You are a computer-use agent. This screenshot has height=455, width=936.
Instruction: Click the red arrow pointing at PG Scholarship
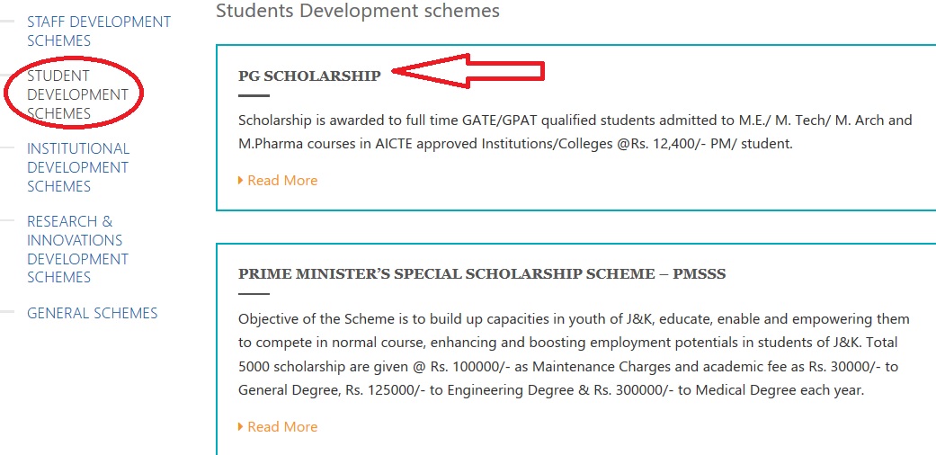pyautogui.click(x=468, y=71)
